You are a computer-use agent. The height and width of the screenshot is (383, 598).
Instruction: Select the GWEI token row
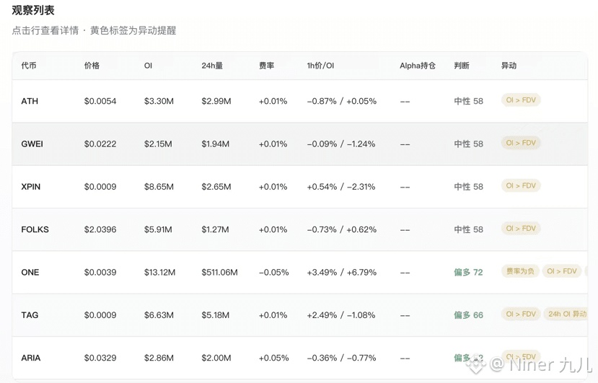tap(300, 144)
